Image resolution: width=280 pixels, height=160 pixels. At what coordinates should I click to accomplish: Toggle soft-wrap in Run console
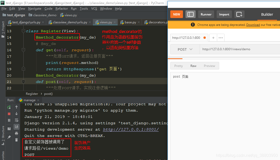click(x=16, y=120)
